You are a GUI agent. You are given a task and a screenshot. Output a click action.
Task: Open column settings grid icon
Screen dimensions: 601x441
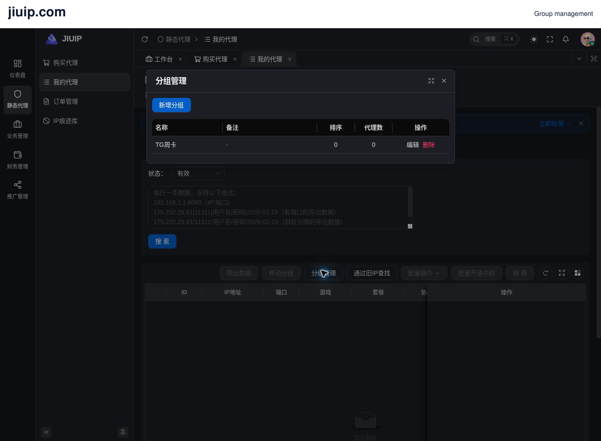pyautogui.click(x=578, y=273)
